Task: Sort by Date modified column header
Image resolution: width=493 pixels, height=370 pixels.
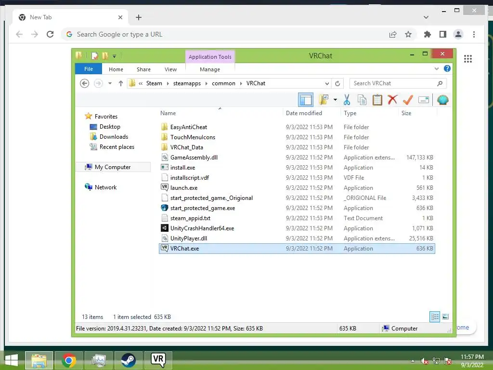Action: pyautogui.click(x=304, y=113)
